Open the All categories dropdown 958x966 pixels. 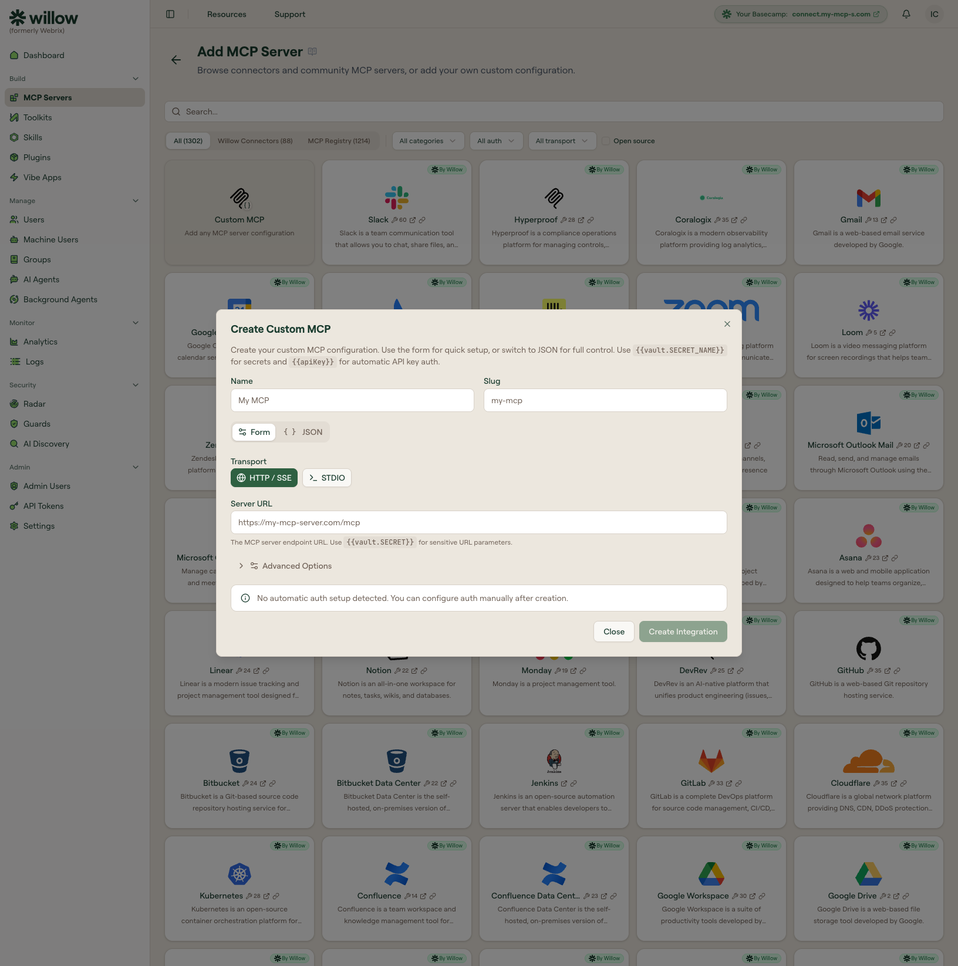(x=428, y=141)
